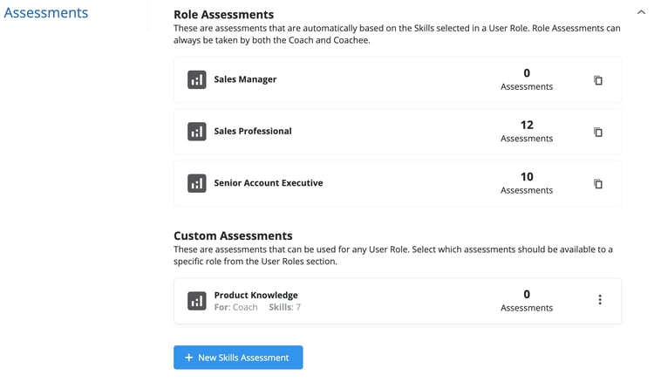Viewport: 654px width, 382px height.
Task: Click the Sales Manager 0 Assessments count
Action: 527,79
